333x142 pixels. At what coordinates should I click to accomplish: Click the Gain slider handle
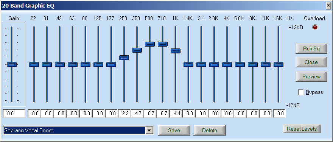[x=12, y=64]
